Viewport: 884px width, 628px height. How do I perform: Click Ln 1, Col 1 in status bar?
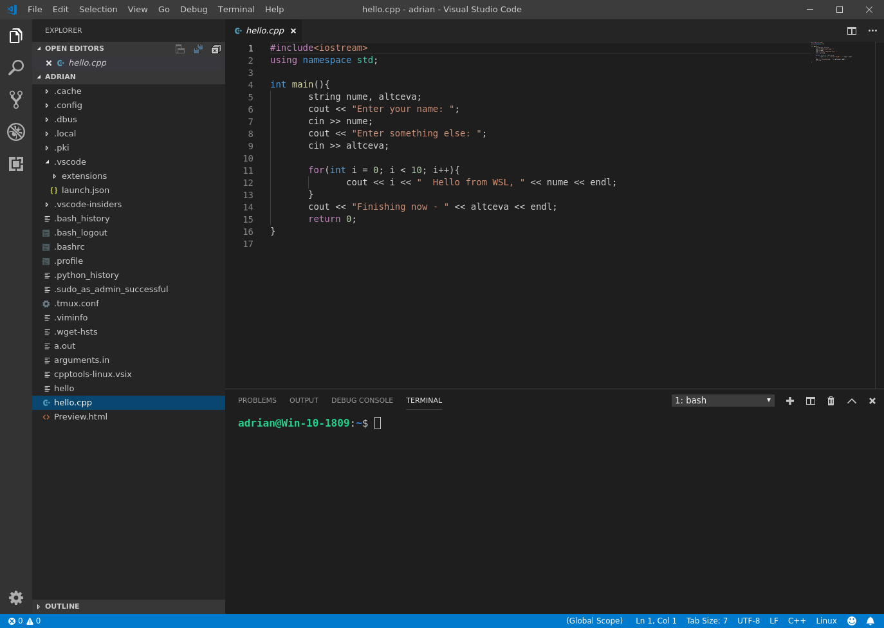click(656, 621)
